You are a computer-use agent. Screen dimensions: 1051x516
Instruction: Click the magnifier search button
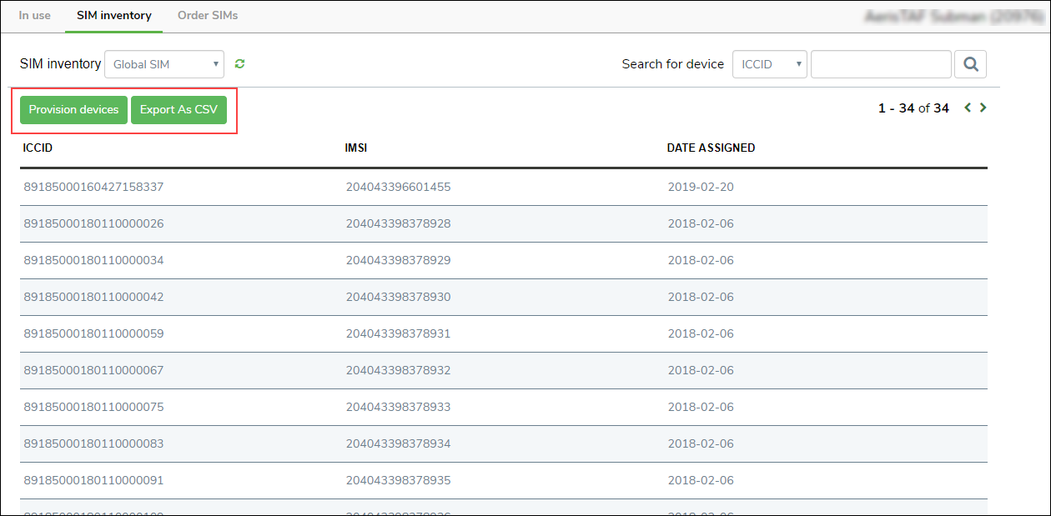pos(971,64)
